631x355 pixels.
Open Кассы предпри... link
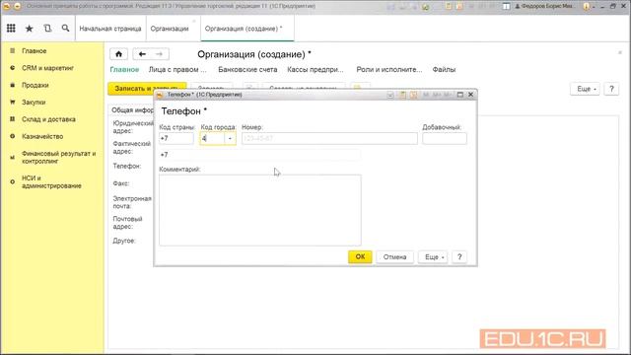click(315, 70)
